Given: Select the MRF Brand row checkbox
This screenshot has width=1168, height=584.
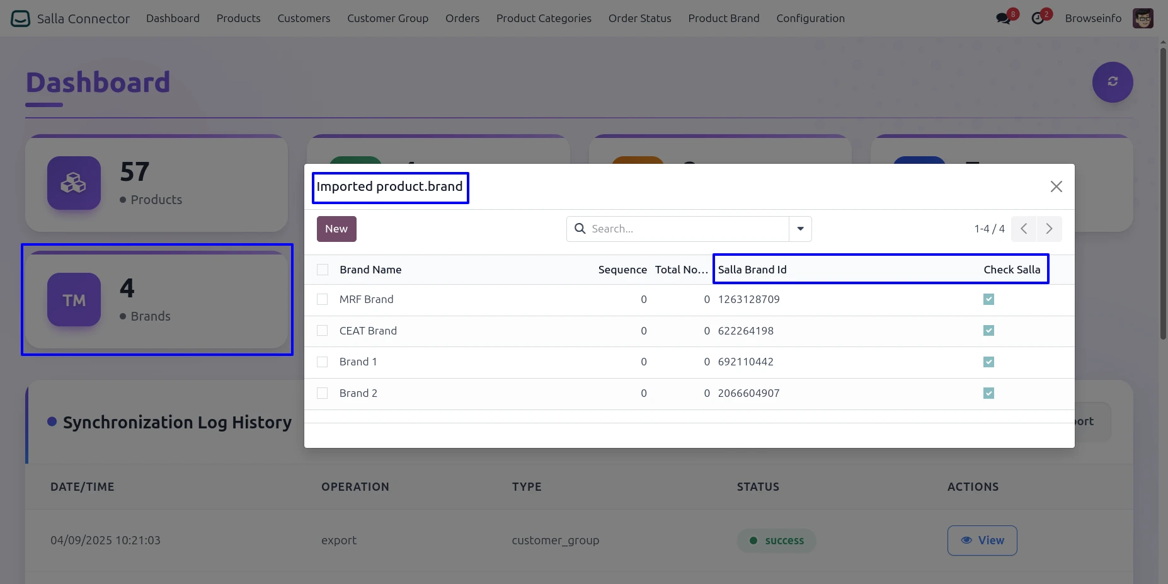Looking at the screenshot, I should (323, 299).
